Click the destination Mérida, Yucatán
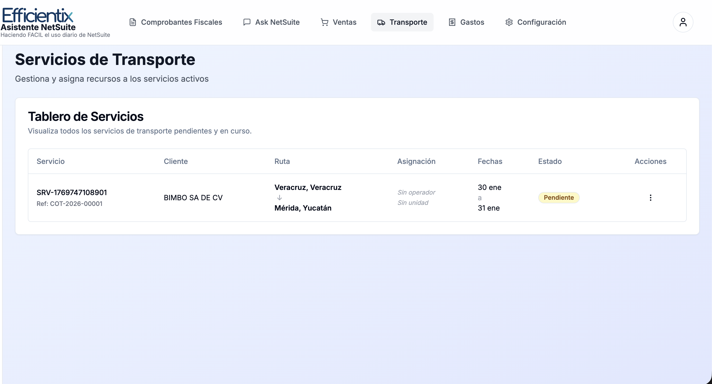 (303, 208)
